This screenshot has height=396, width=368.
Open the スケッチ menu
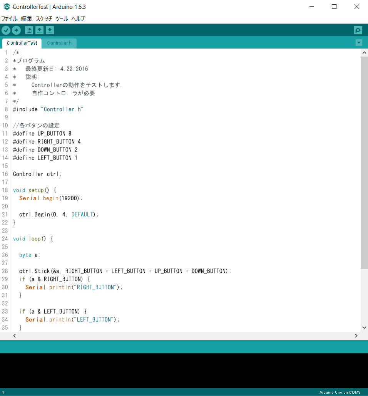click(x=44, y=19)
